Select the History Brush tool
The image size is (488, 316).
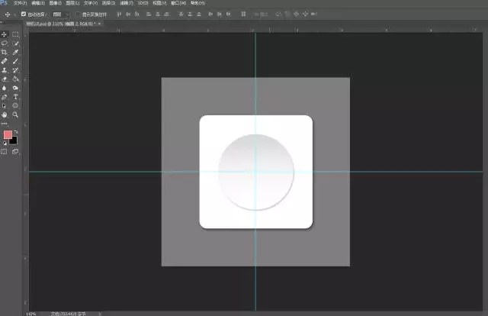tap(15, 70)
